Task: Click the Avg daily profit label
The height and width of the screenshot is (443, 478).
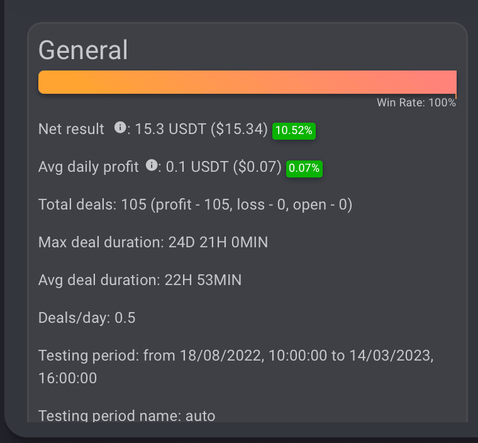Action: click(88, 167)
